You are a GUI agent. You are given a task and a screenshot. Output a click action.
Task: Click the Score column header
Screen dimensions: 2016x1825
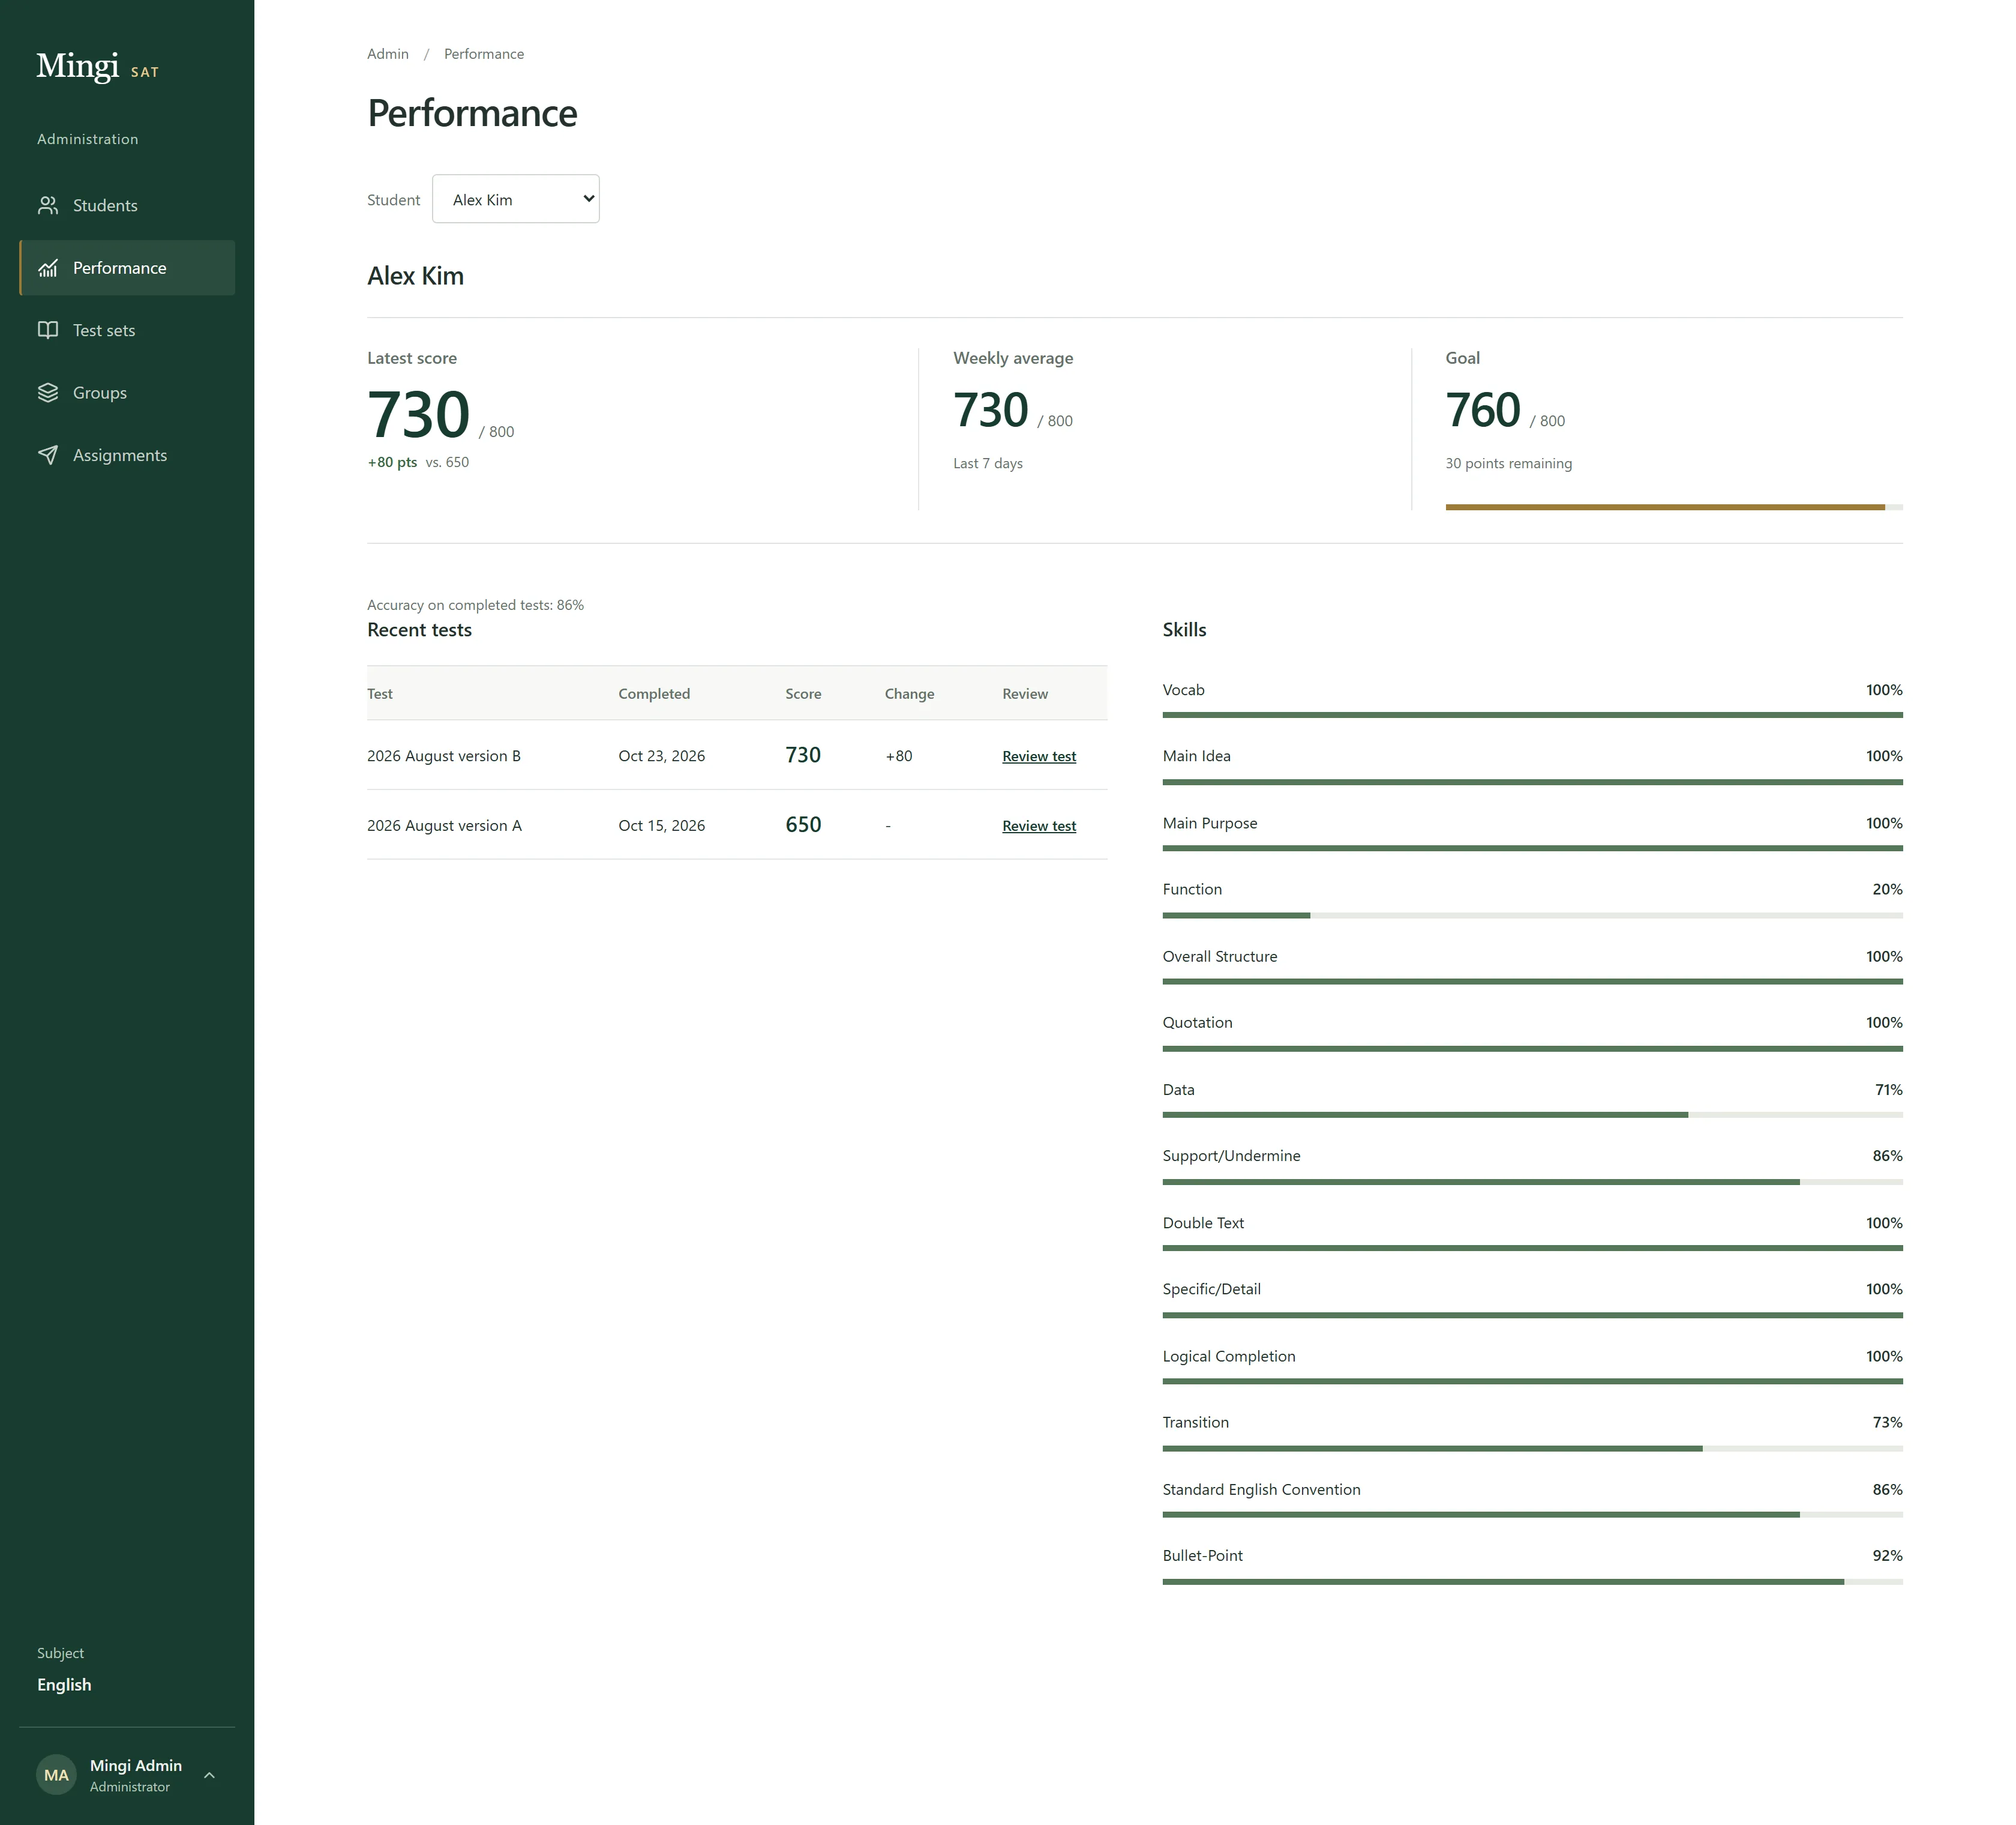803,693
